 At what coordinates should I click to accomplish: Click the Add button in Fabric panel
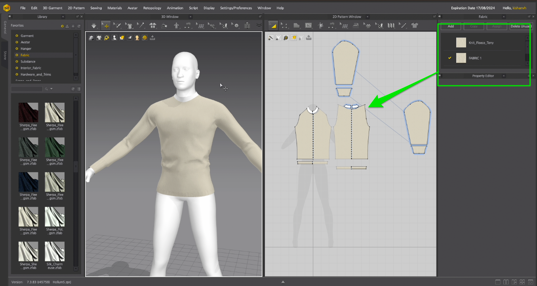click(x=451, y=26)
